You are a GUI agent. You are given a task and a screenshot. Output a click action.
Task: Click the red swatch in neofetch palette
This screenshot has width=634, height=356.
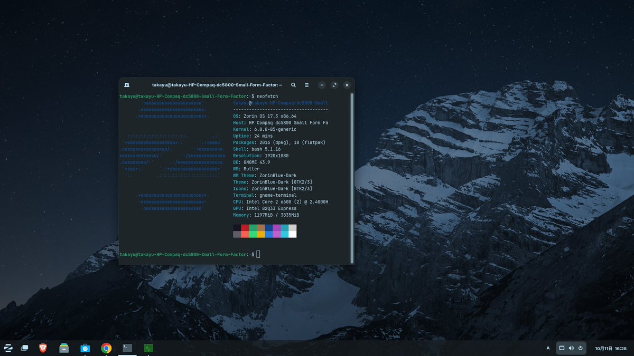click(x=245, y=228)
